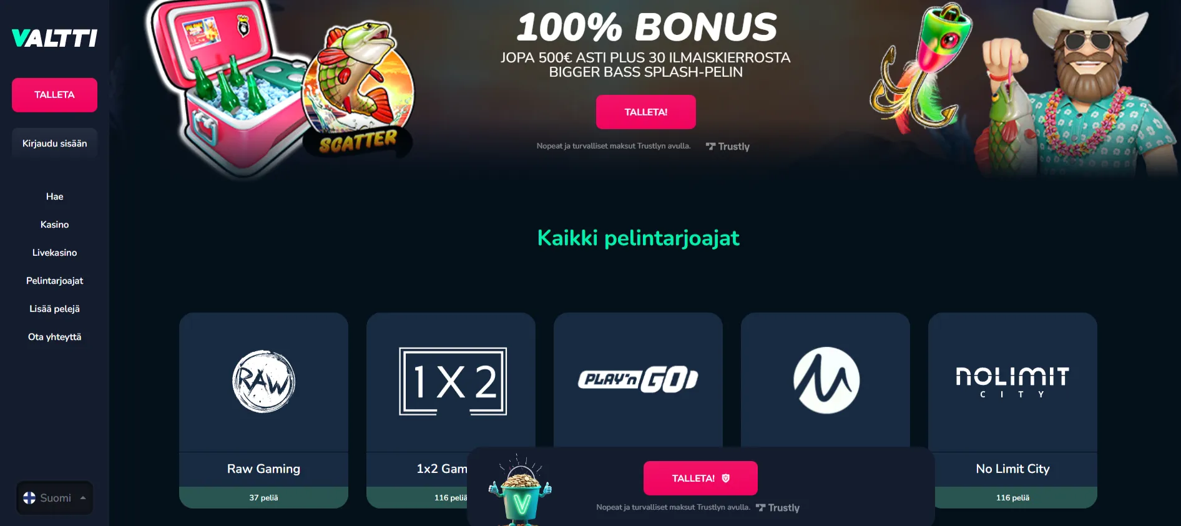
Task: Click the popcorn bucket mascot icon
Action: click(521, 491)
